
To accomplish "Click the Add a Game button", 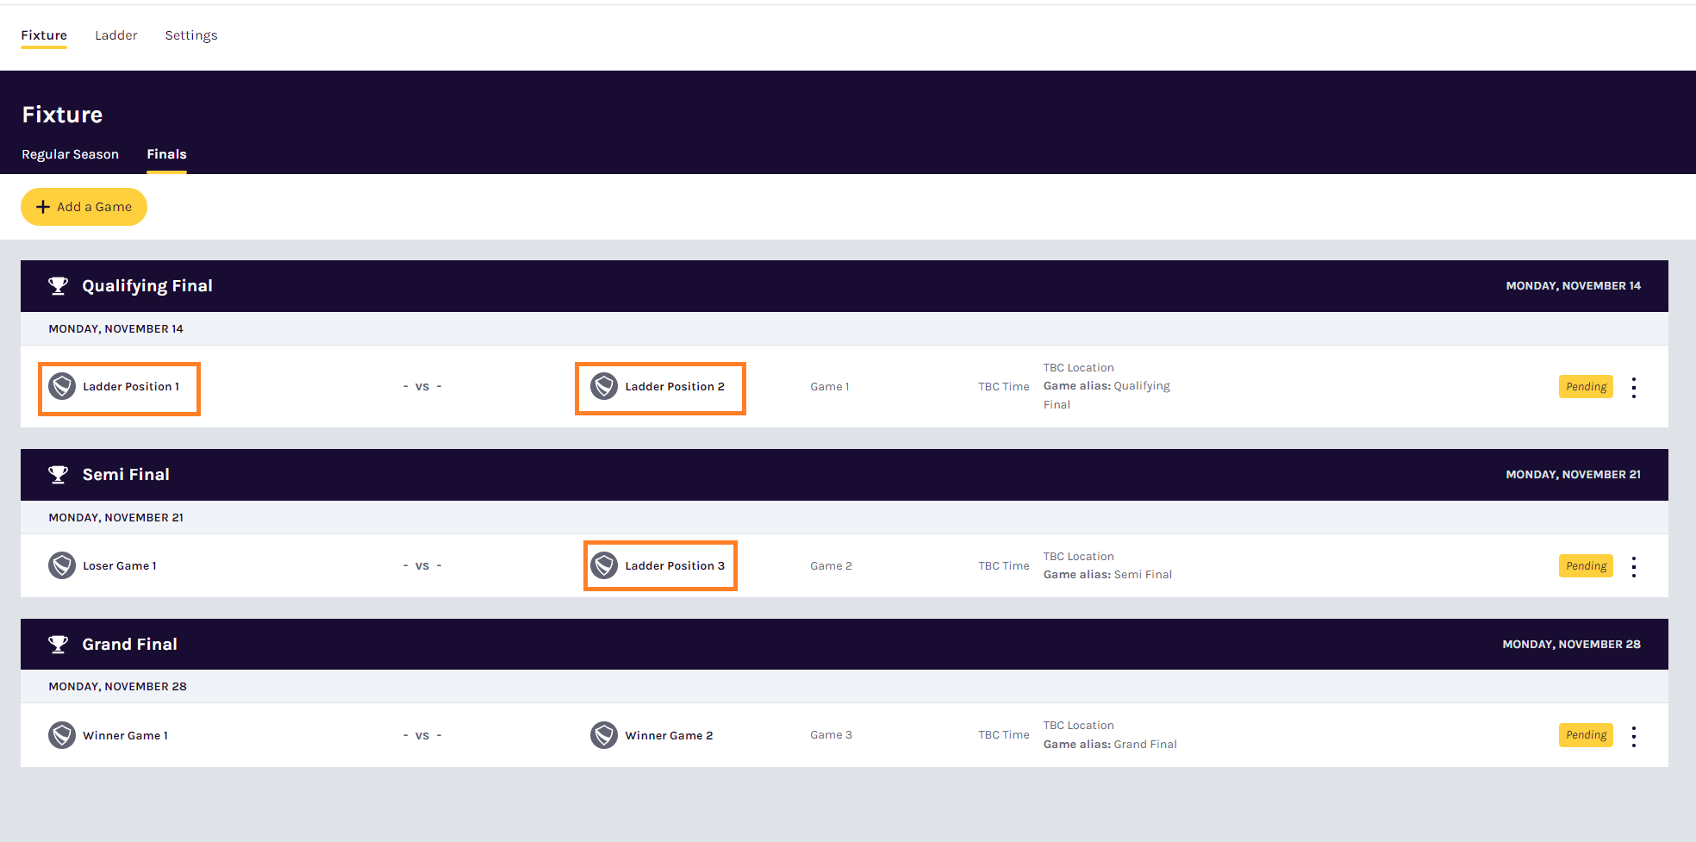I will point(84,207).
